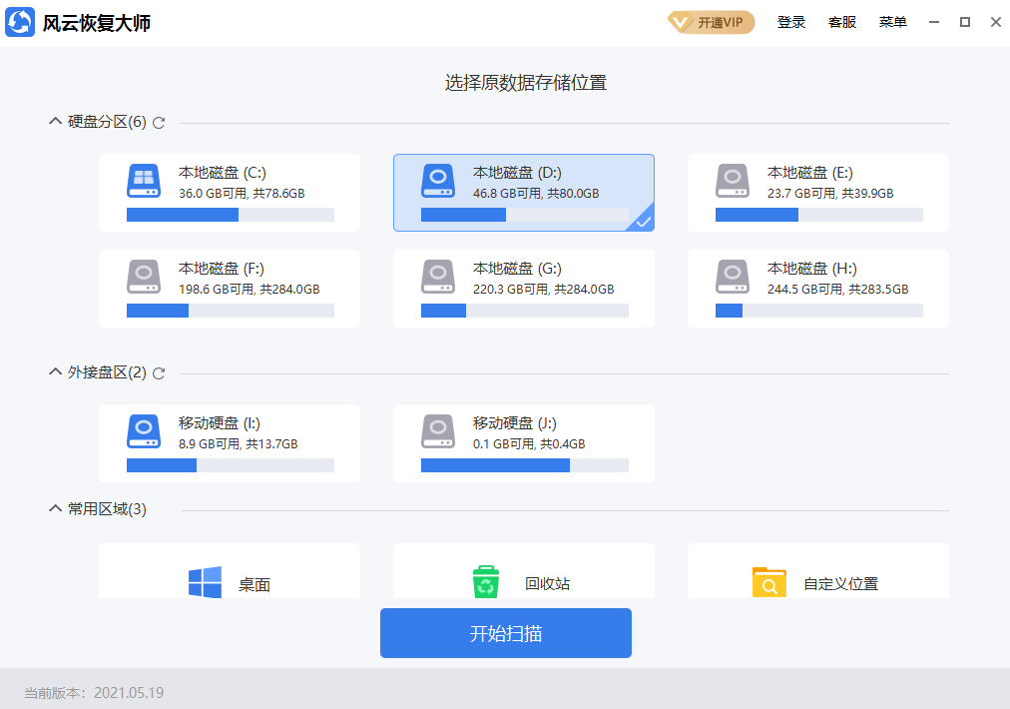Click the usage bar on 本地磁盘 (G:)
Screen dimensions: 1010x709
pos(523,311)
